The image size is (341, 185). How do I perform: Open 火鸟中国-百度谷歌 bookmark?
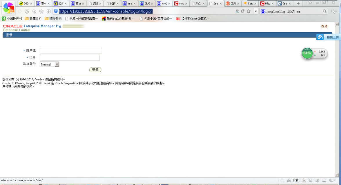pyautogui.click(x=156, y=19)
